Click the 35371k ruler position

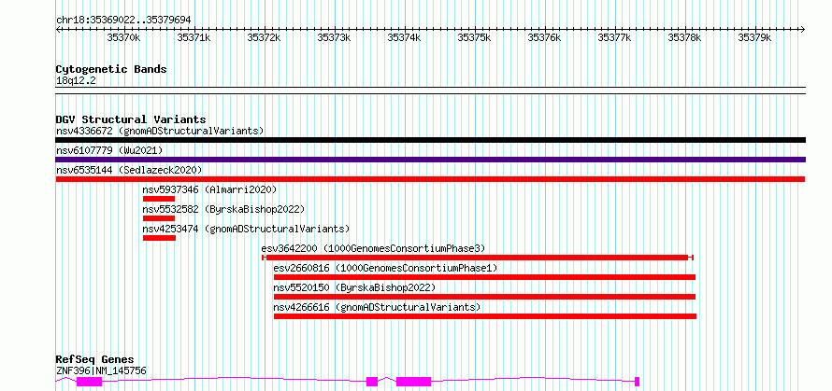[x=194, y=37]
